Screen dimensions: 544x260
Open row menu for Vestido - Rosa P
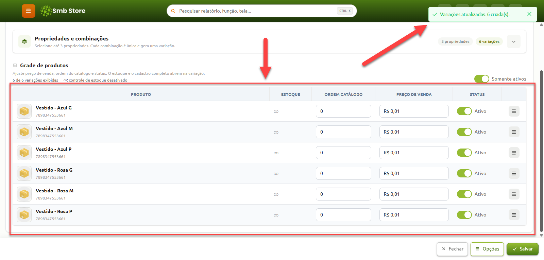[x=514, y=215]
